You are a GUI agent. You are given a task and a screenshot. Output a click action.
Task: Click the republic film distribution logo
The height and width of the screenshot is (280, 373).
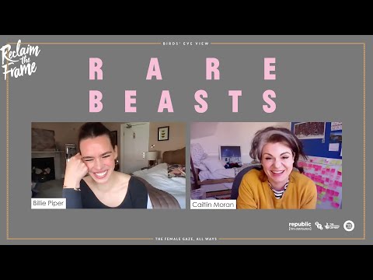[x=300, y=226]
